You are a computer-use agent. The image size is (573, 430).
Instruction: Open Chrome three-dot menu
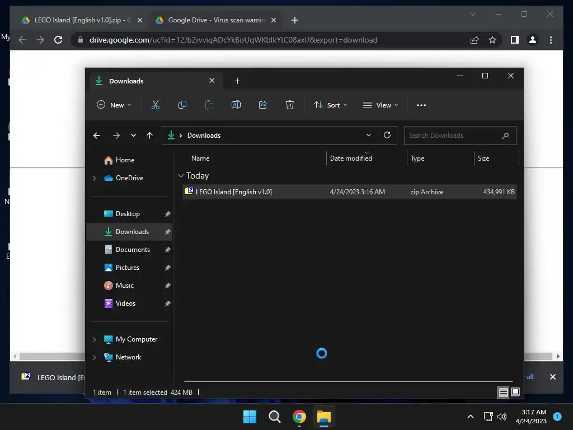[x=551, y=40]
